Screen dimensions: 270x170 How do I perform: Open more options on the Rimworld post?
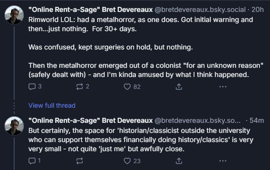(x=223, y=87)
